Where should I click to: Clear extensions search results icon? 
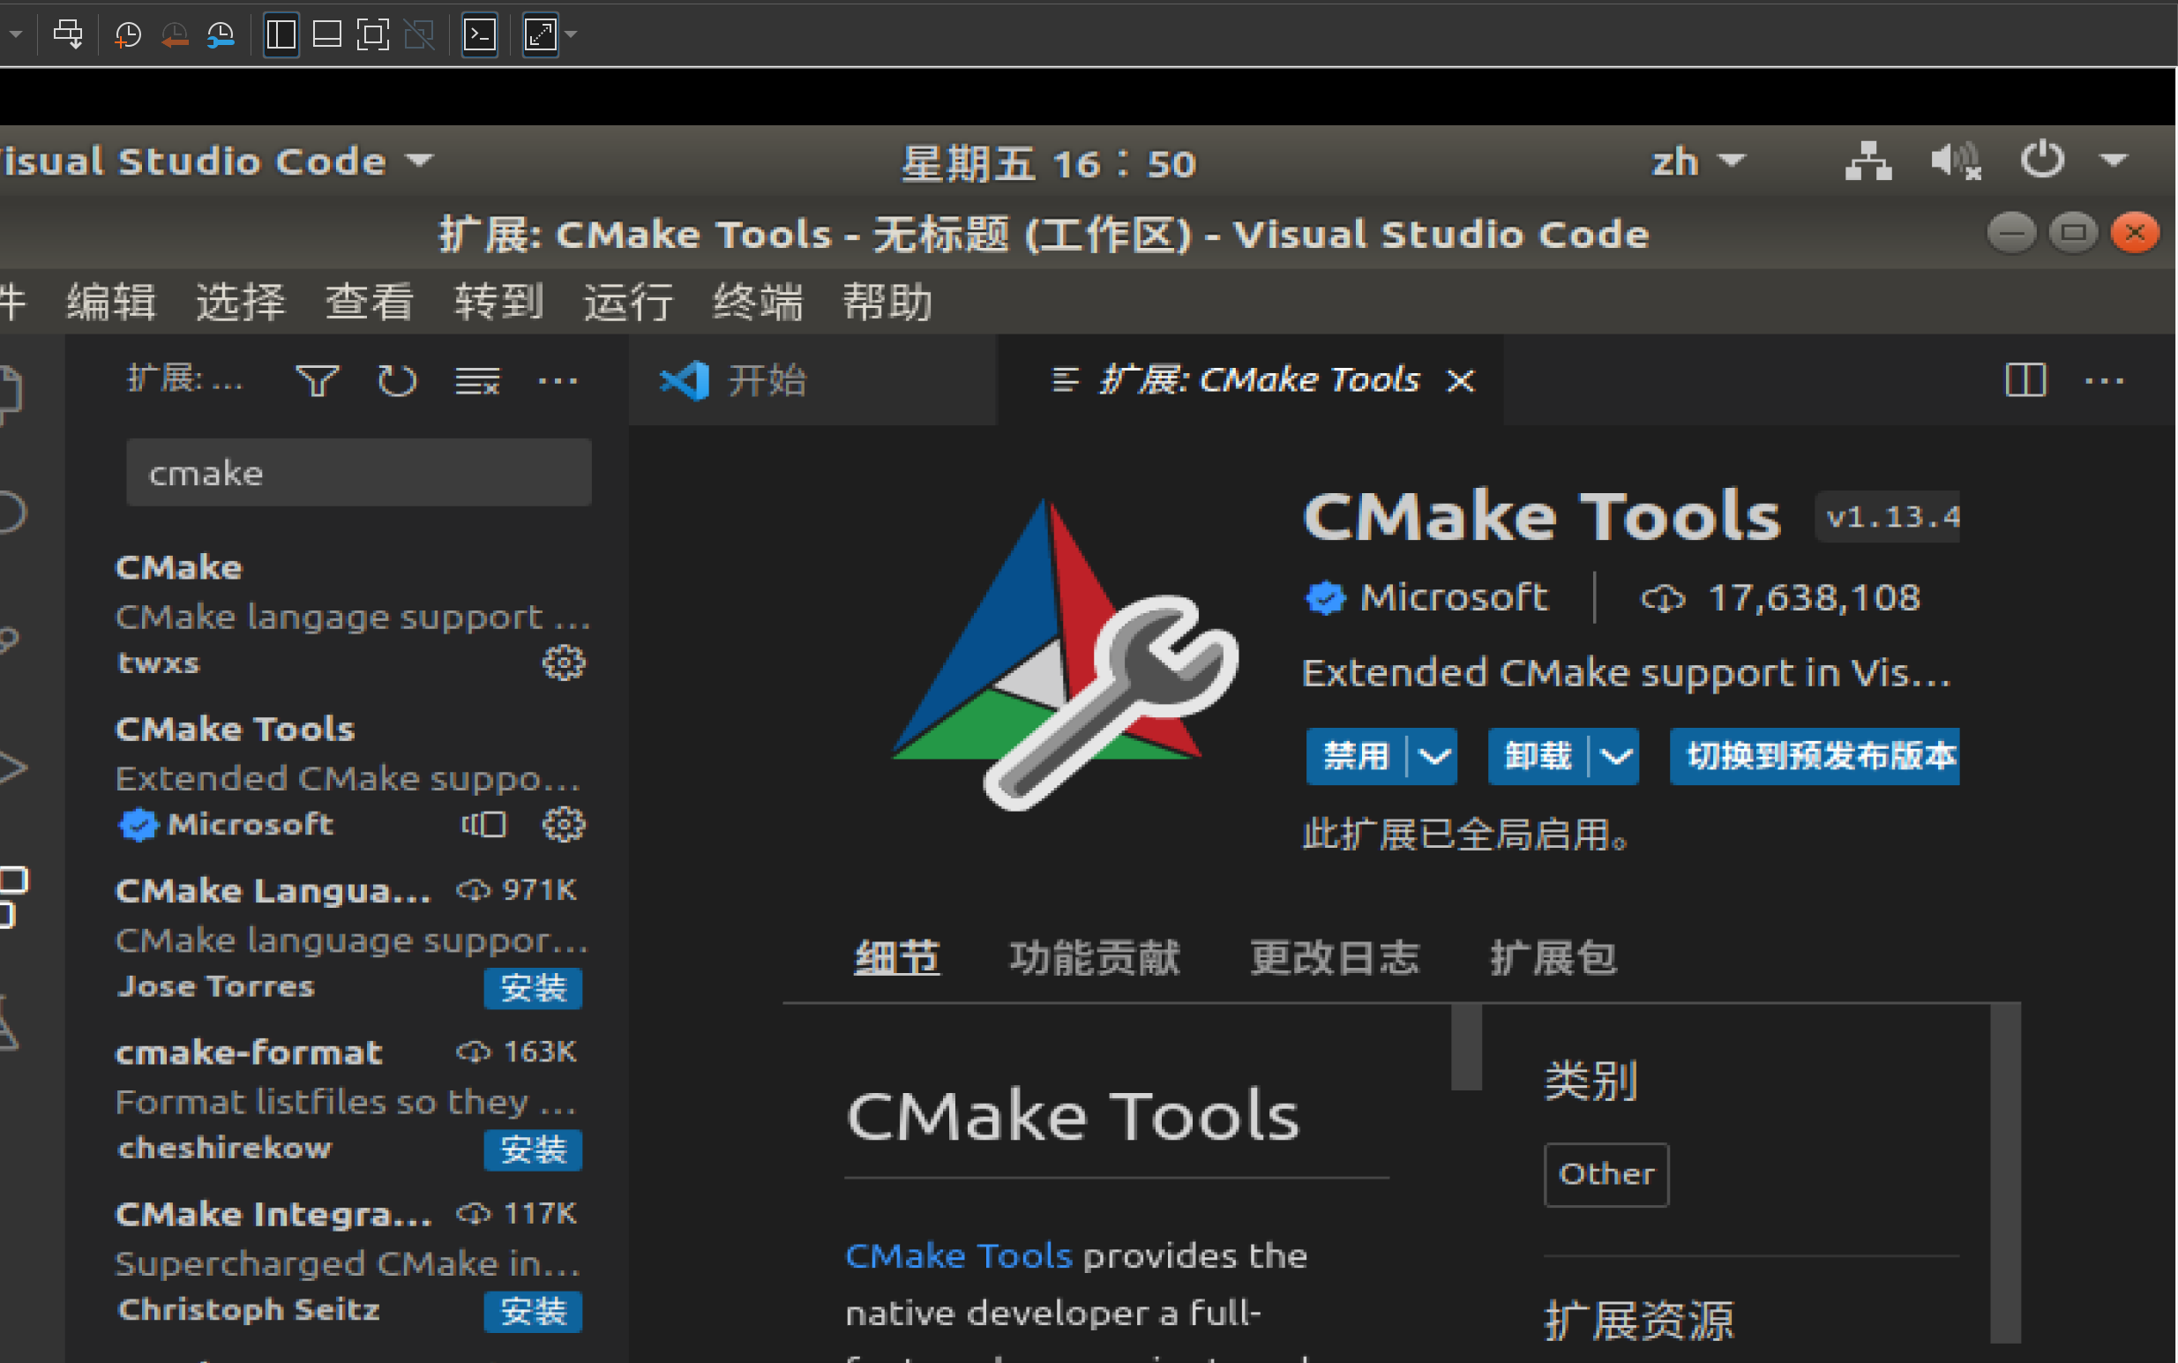(476, 381)
